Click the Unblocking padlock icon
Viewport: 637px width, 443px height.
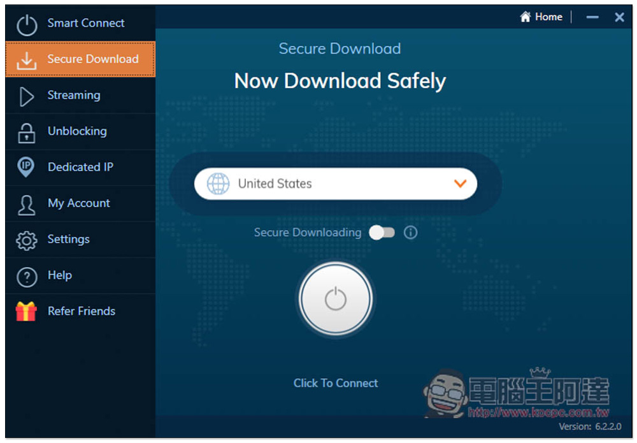pos(27,133)
